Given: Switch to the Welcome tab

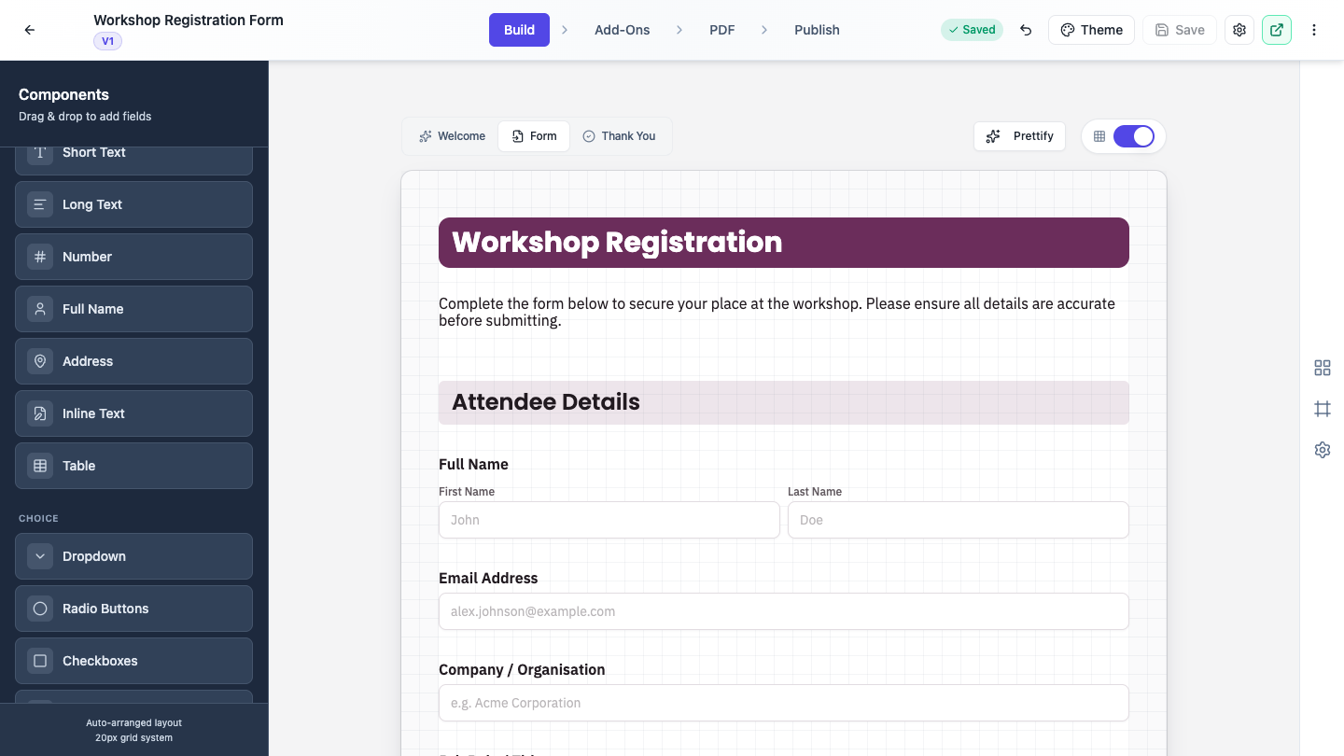Looking at the screenshot, I should pyautogui.click(x=452, y=136).
